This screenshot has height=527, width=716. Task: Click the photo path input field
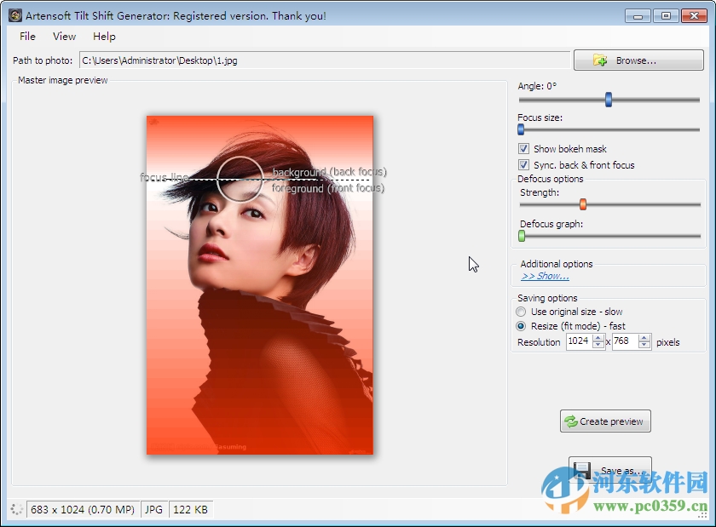pos(324,60)
